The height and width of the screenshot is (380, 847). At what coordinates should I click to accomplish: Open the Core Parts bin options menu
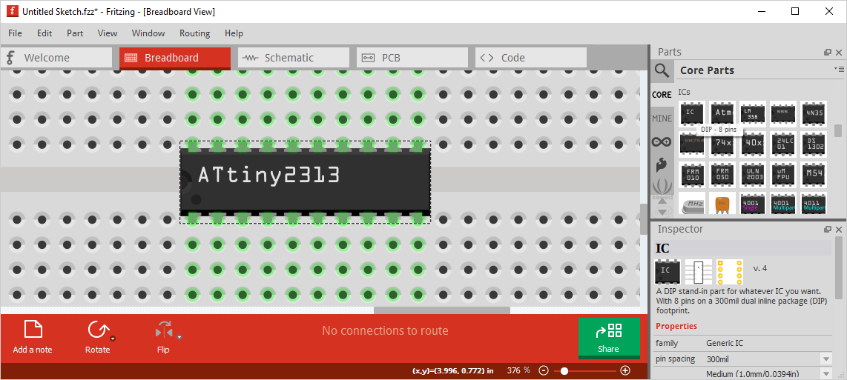[x=839, y=69]
